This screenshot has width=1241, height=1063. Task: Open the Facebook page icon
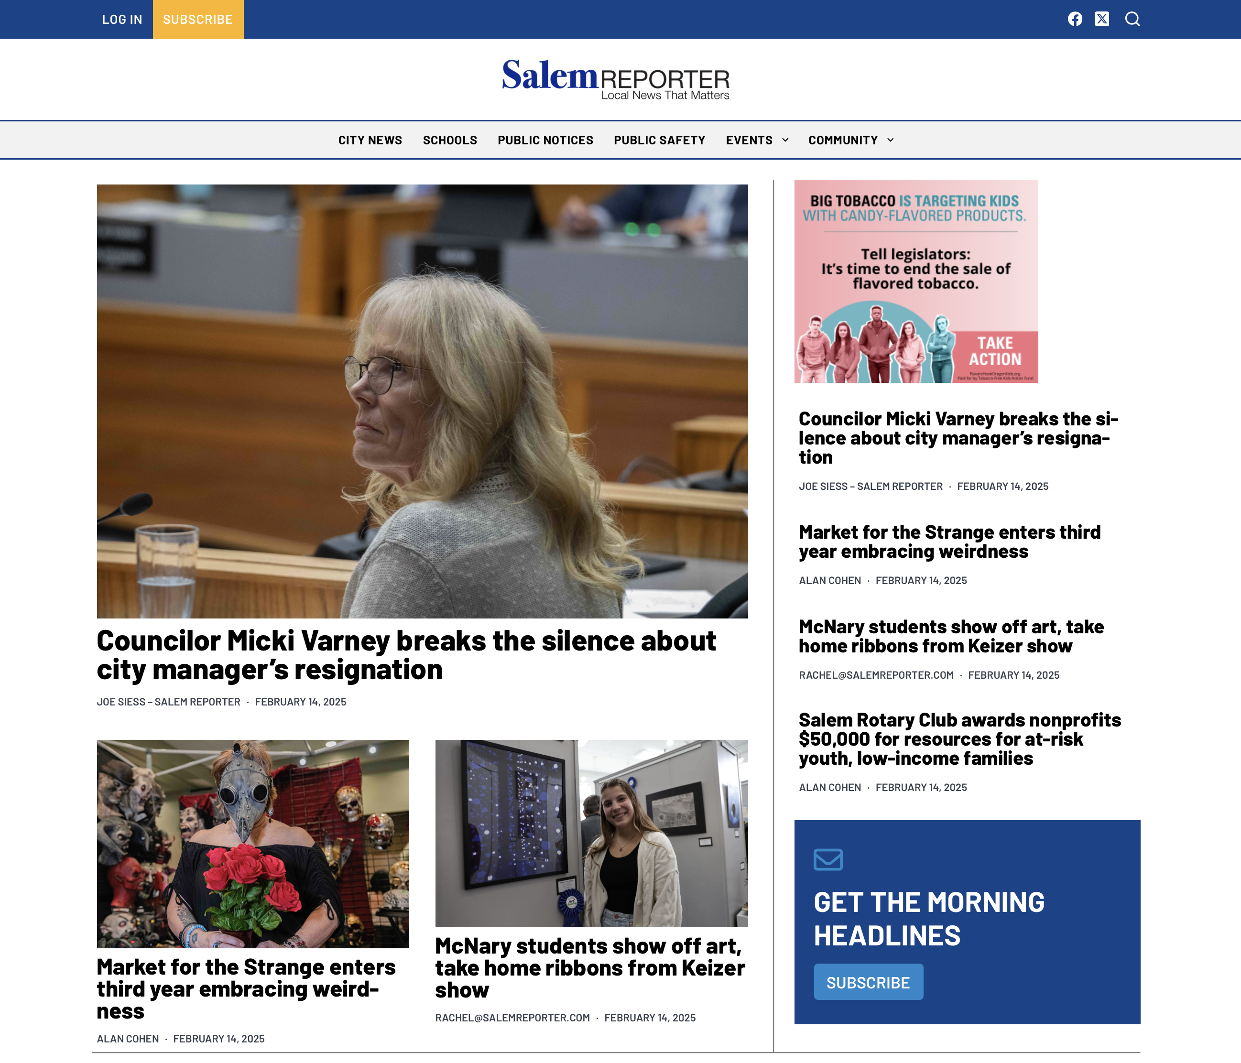click(1075, 19)
